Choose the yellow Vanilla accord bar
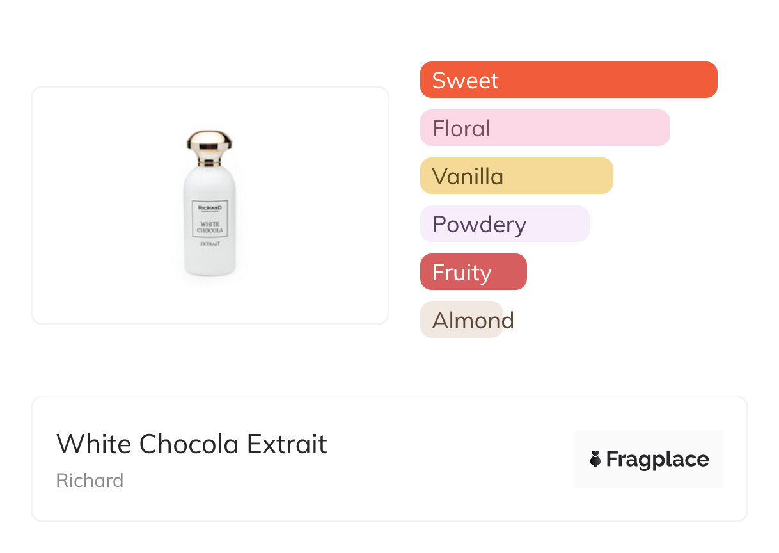The image size is (779, 553). pyautogui.click(x=516, y=176)
